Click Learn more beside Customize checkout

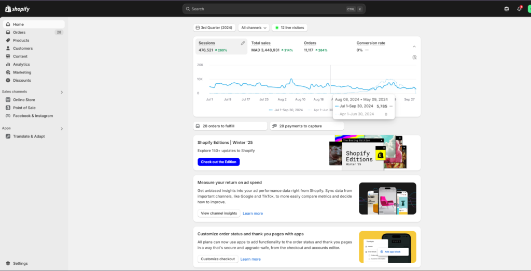point(250,259)
